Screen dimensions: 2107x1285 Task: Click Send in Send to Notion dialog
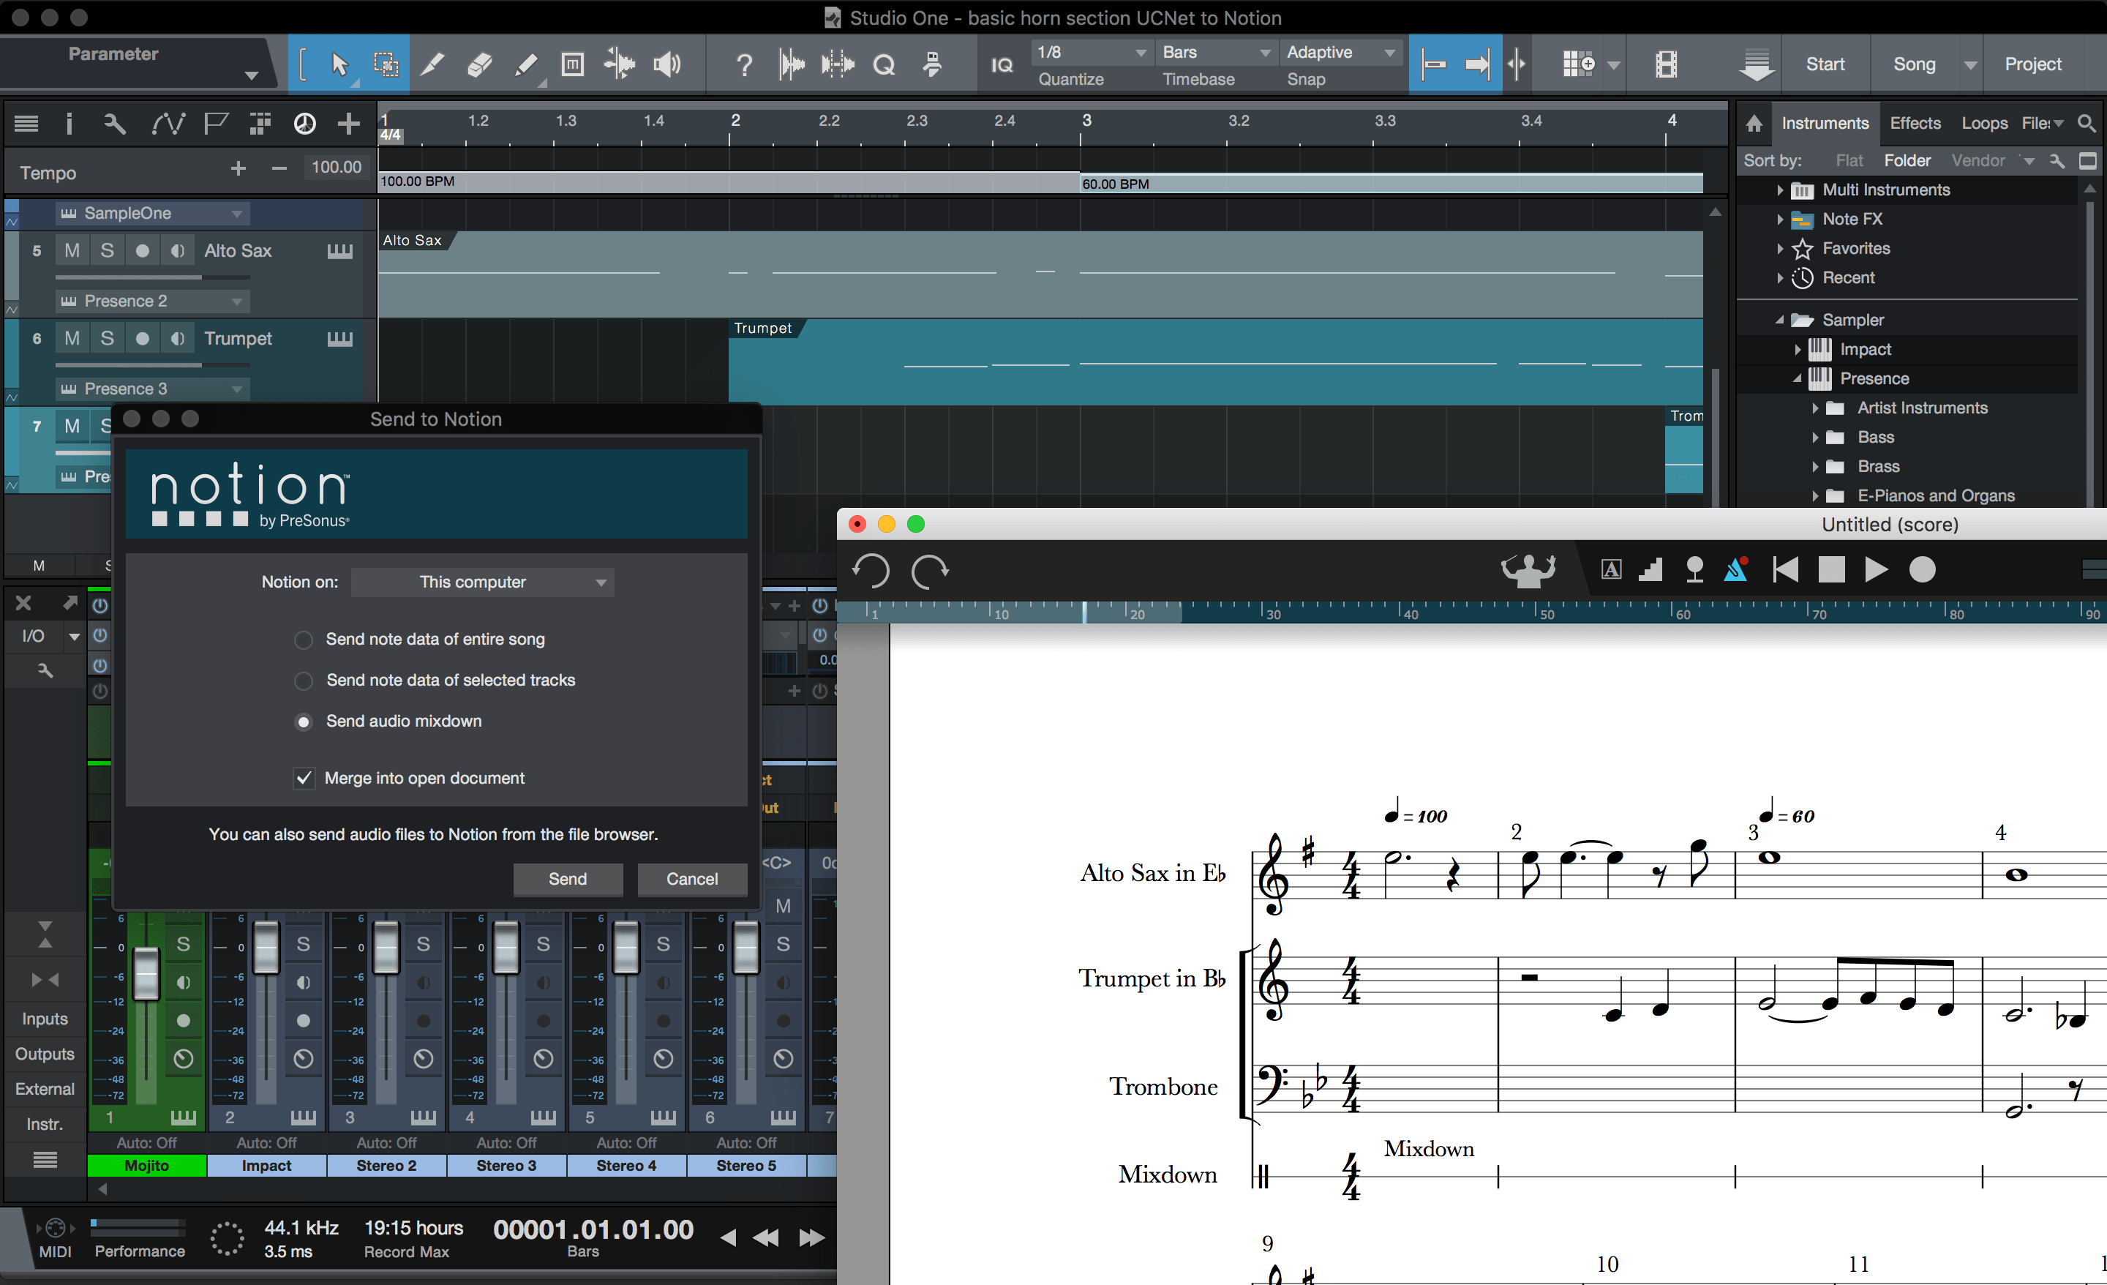point(568,880)
